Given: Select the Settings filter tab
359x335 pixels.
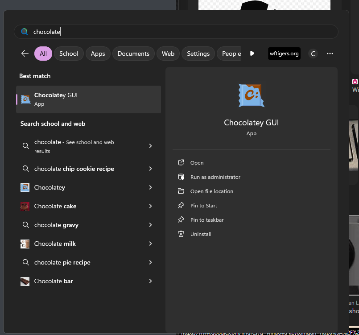Looking at the screenshot, I should 198,54.
